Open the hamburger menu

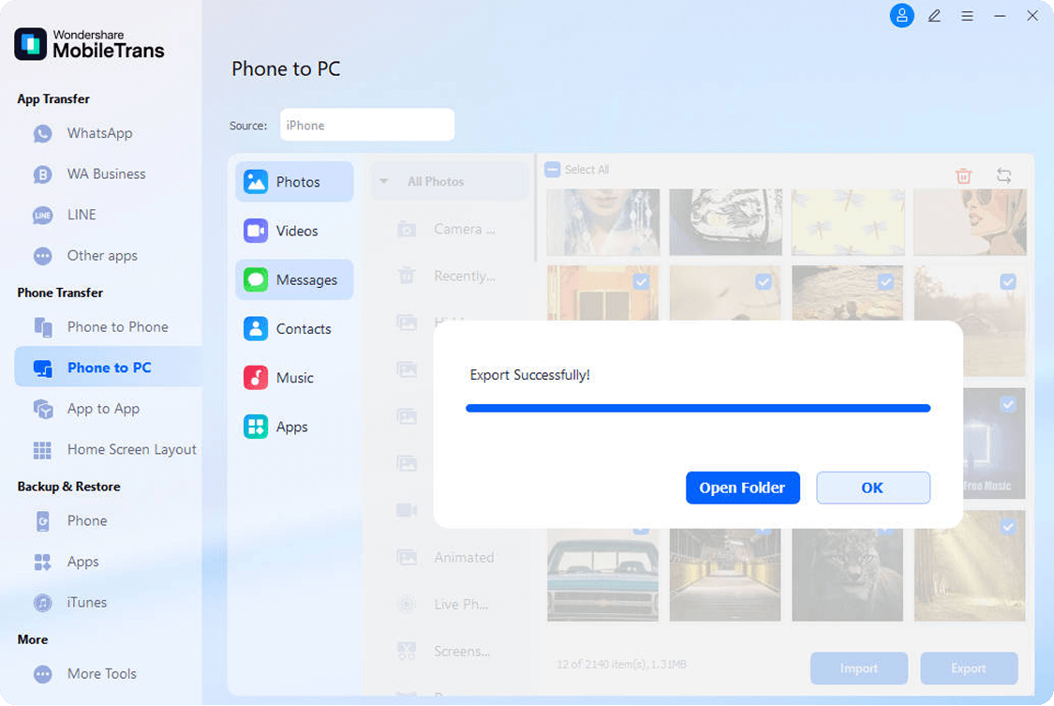[967, 16]
